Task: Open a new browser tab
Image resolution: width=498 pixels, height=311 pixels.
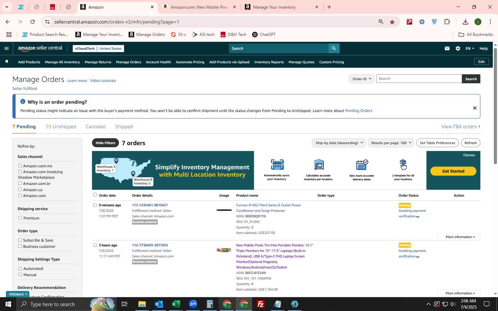Action: [329, 7]
